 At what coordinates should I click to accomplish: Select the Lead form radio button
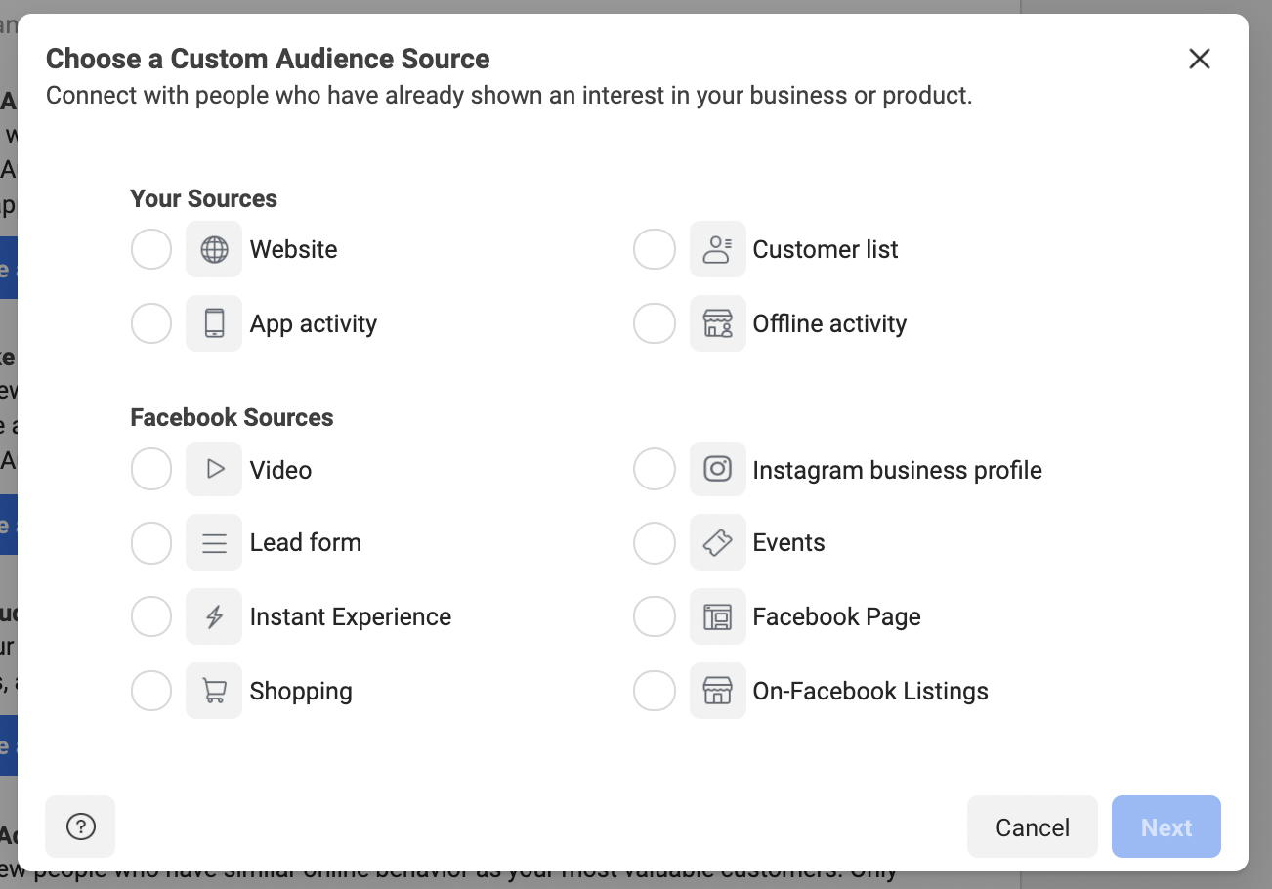[151, 542]
